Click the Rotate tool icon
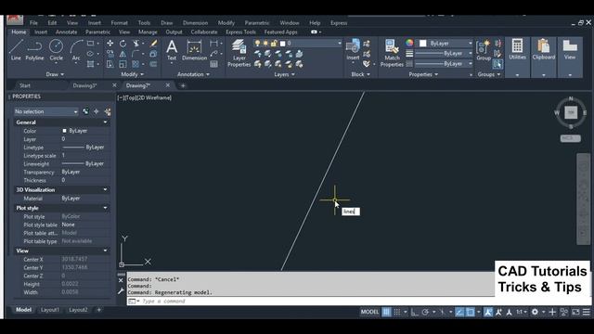The height and width of the screenshot is (334, 594). click(x=123, y=44)
